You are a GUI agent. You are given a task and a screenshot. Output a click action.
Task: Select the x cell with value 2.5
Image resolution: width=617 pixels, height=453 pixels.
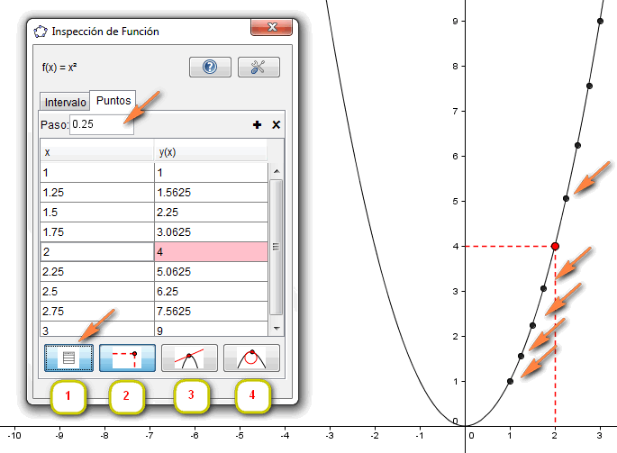(x=97, y=292)
